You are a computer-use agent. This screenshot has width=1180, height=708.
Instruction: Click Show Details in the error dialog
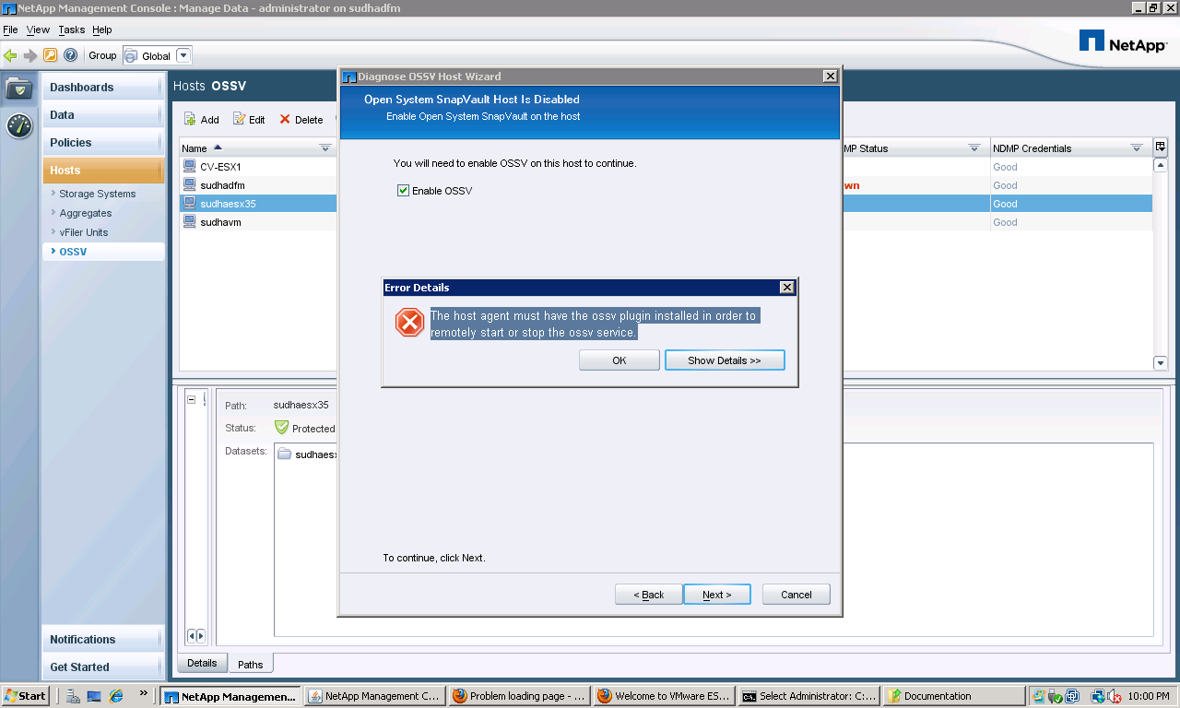click(725, 360)
